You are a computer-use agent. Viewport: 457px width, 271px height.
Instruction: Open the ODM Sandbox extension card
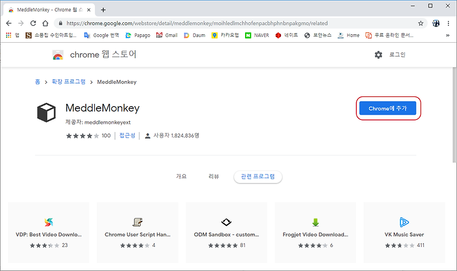(226, 233)
